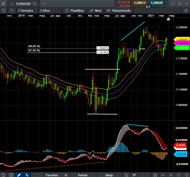Click the 0,020000 MACD axis label
Image resolution: width=190 pixels, height=177 pixels.
(181, 128)
